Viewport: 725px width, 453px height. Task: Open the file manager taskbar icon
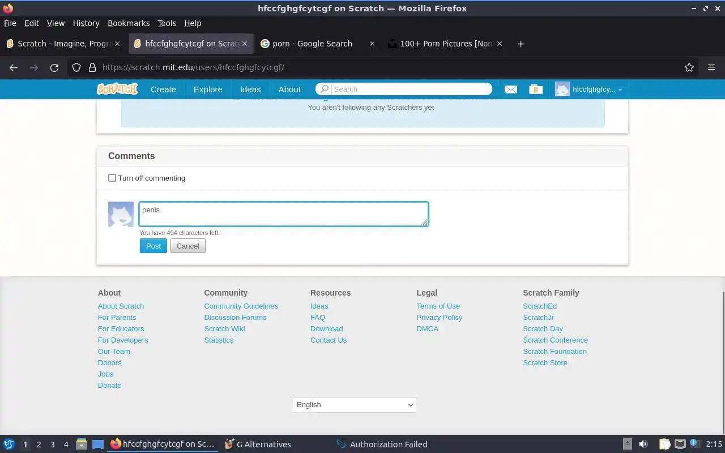pyautogui.click(x=82, y=445)
